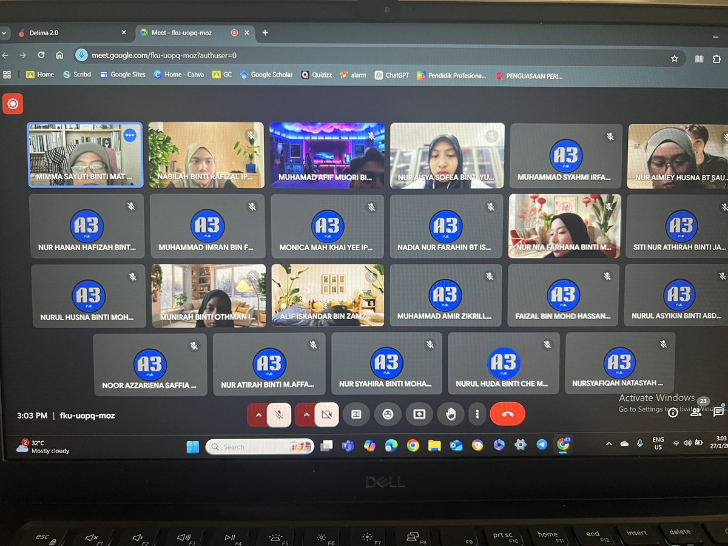The image size is (728, 546).
Task: Go forward in Chrome
Action: point(22,55)
